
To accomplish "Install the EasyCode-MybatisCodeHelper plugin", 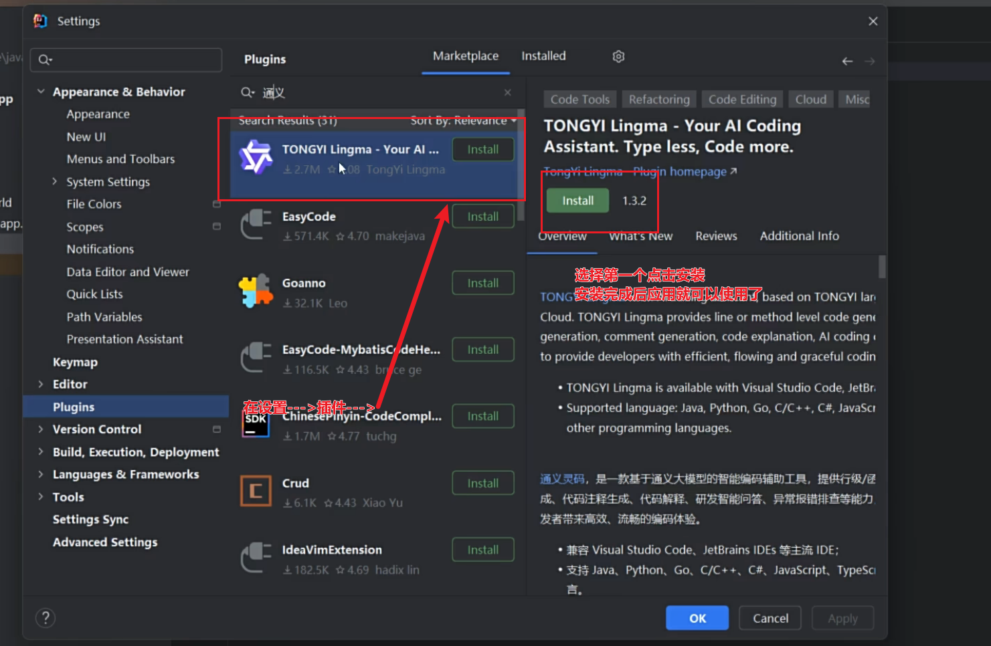I will point(483,349).
